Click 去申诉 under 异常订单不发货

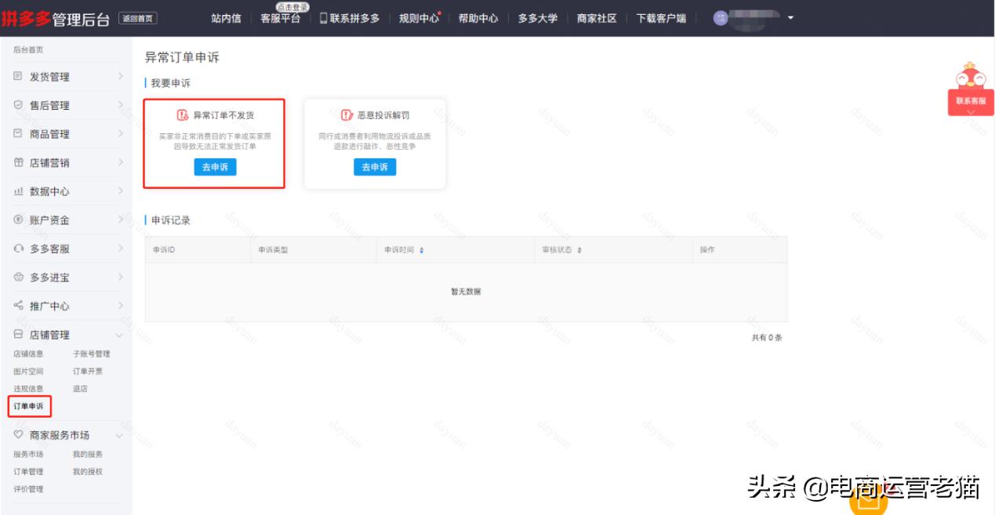(x=214, y=166)
